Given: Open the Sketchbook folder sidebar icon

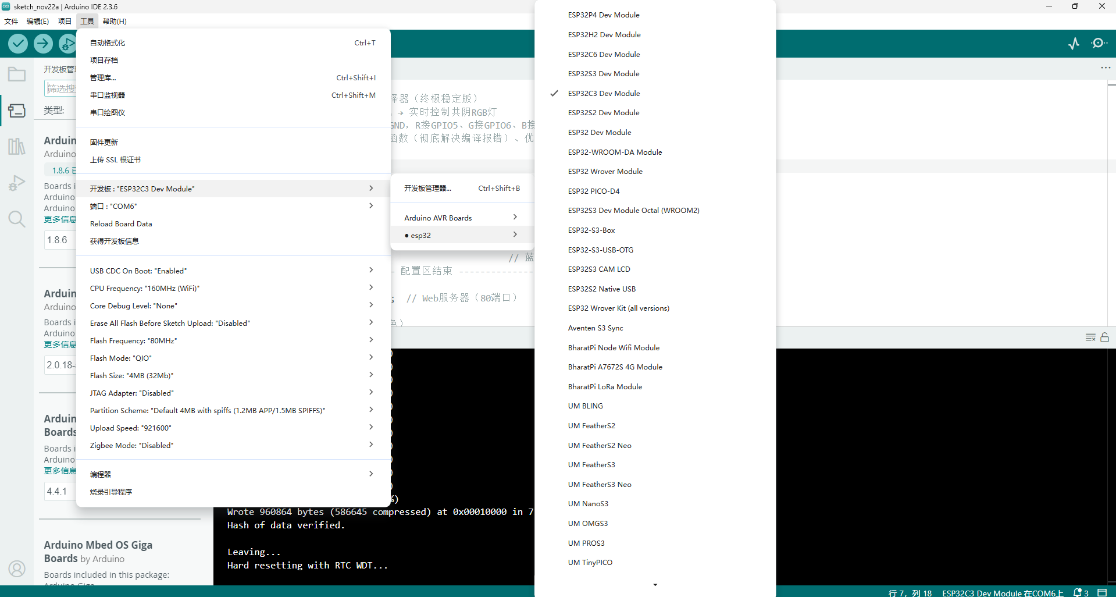Looking at the screenshot, I should point(17,74).
